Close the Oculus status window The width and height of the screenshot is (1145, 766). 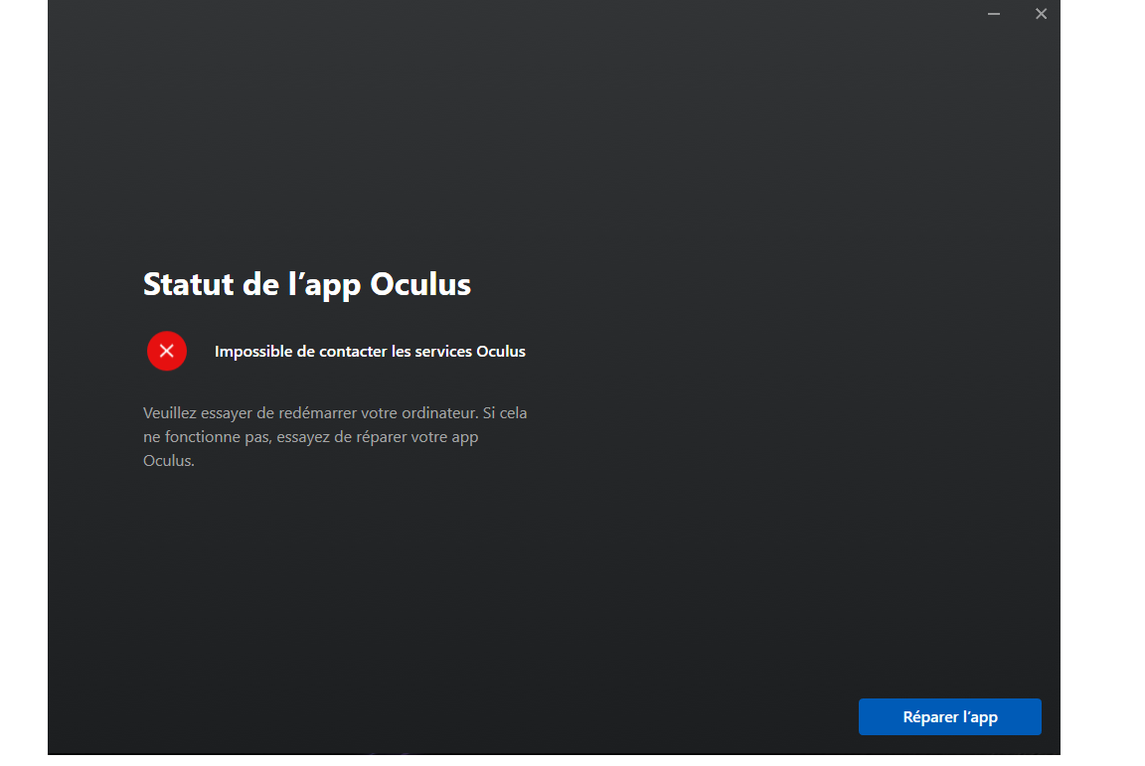coord(1041,14)
